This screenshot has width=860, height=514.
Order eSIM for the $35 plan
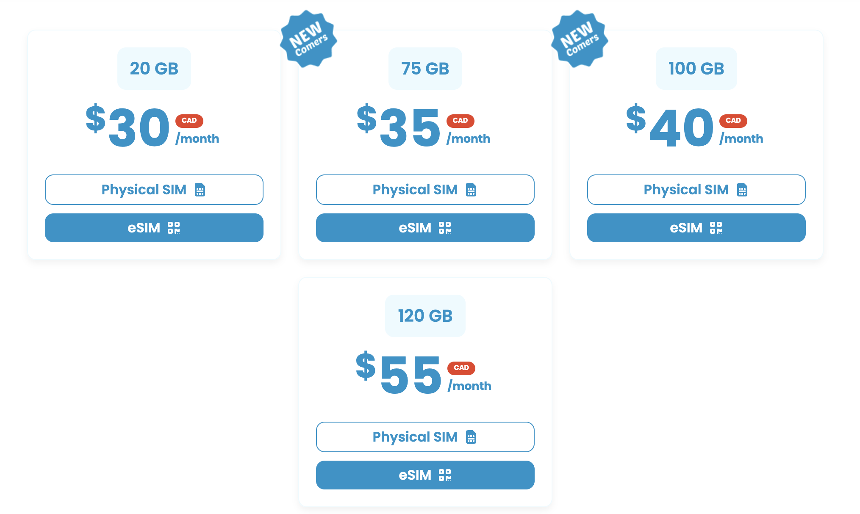[425, 228]
